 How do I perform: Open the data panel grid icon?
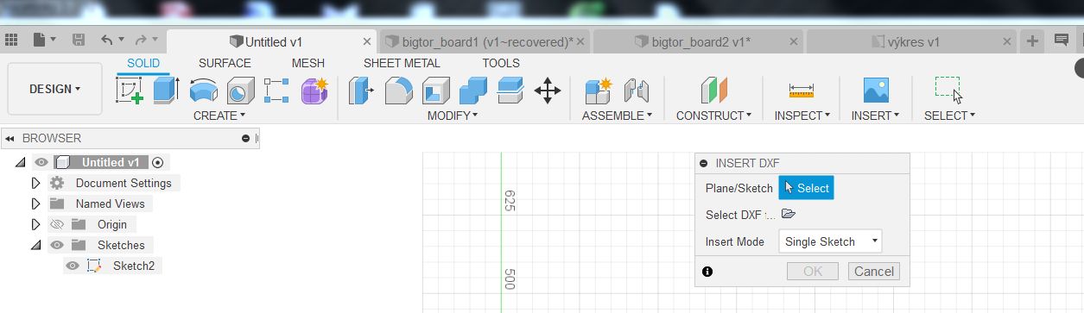[11, 40]
